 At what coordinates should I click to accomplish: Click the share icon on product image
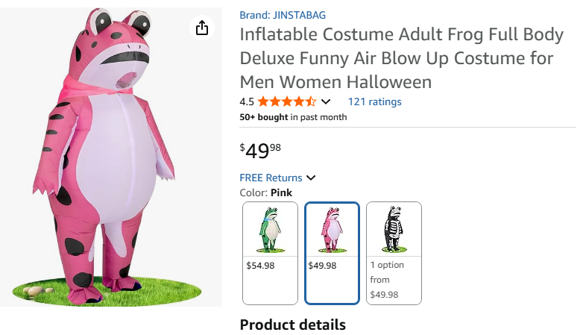201,28
